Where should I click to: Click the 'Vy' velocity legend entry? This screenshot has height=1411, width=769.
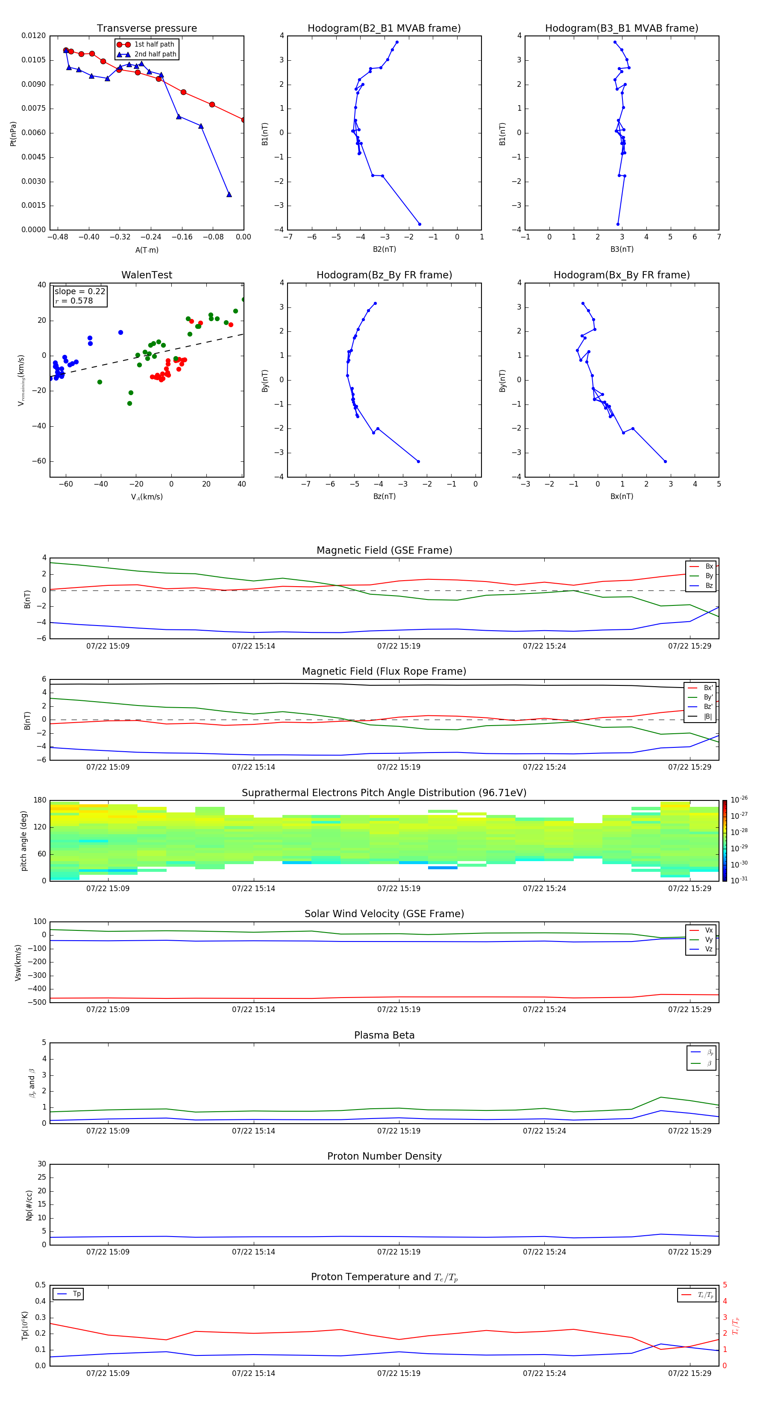click(x=701, y=939)
